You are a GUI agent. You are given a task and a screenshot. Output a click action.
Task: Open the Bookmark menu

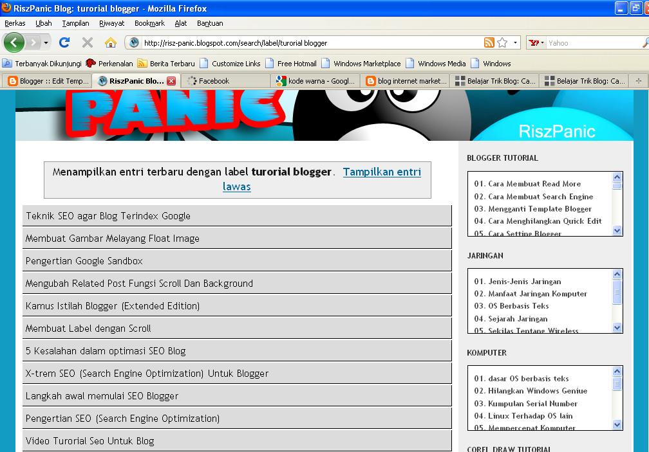click(149, 23)
